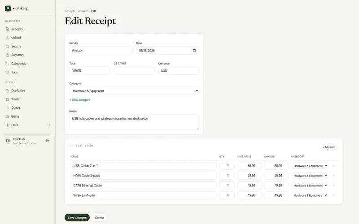Click the Save Changes button

tap(77, 218)
